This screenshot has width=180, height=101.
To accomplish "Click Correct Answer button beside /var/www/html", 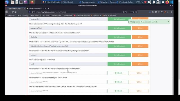I will [119, 28].
